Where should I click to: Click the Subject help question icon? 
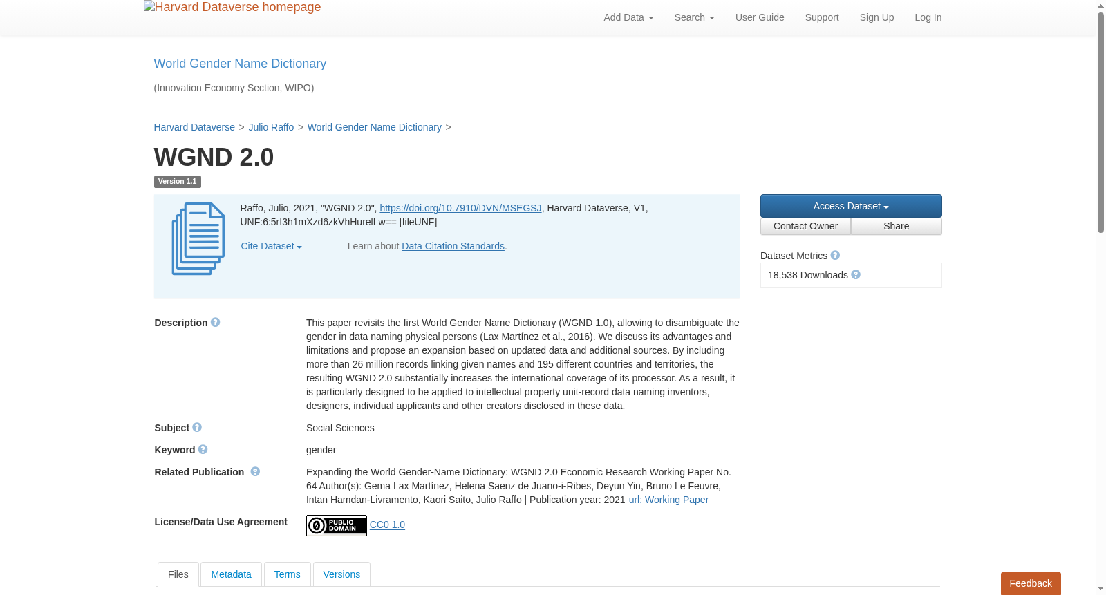click(x=197, y=428)
